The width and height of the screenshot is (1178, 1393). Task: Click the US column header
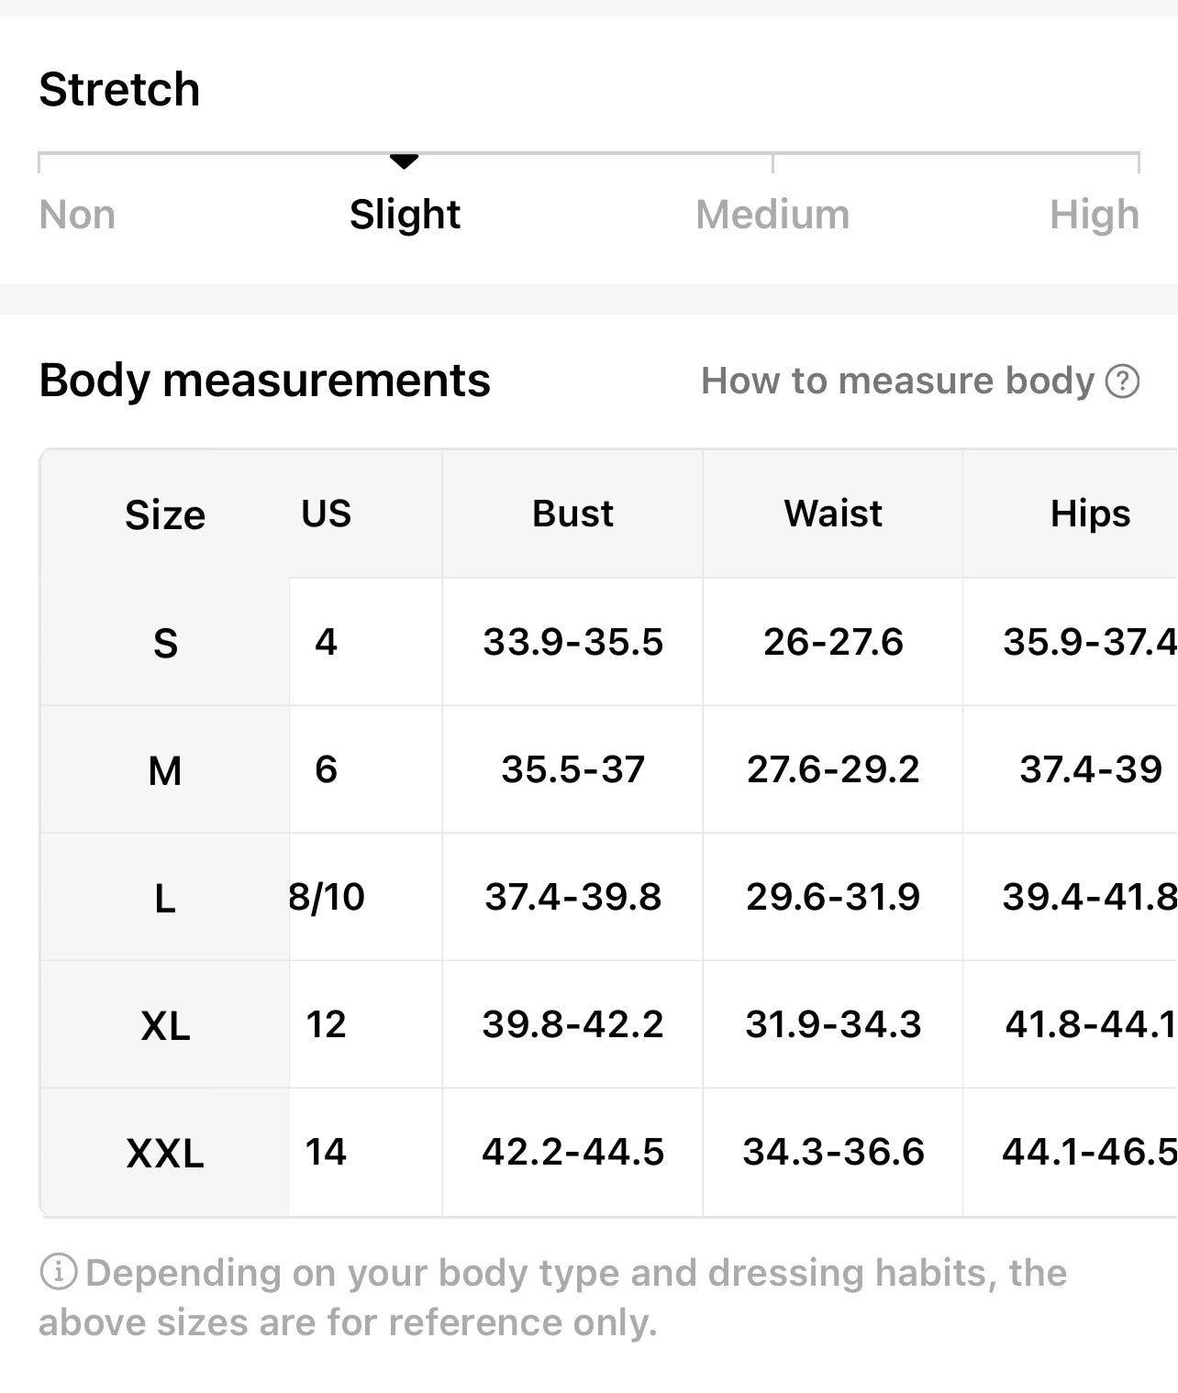[x=326, y=514]
